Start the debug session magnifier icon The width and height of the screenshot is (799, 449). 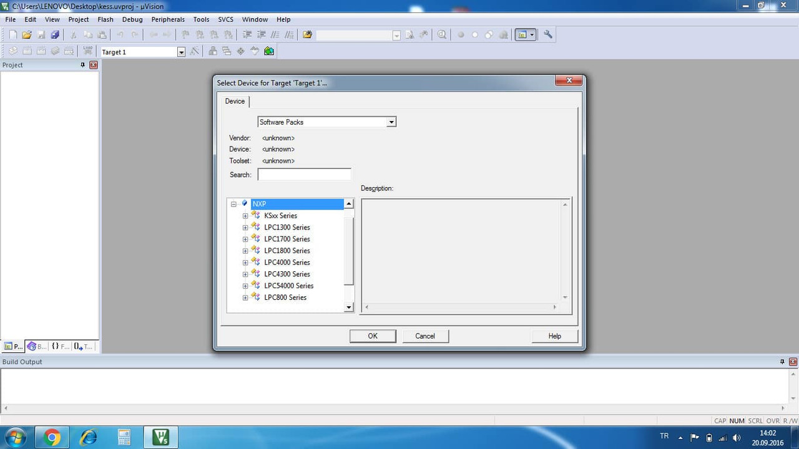(x=442, y=35)
